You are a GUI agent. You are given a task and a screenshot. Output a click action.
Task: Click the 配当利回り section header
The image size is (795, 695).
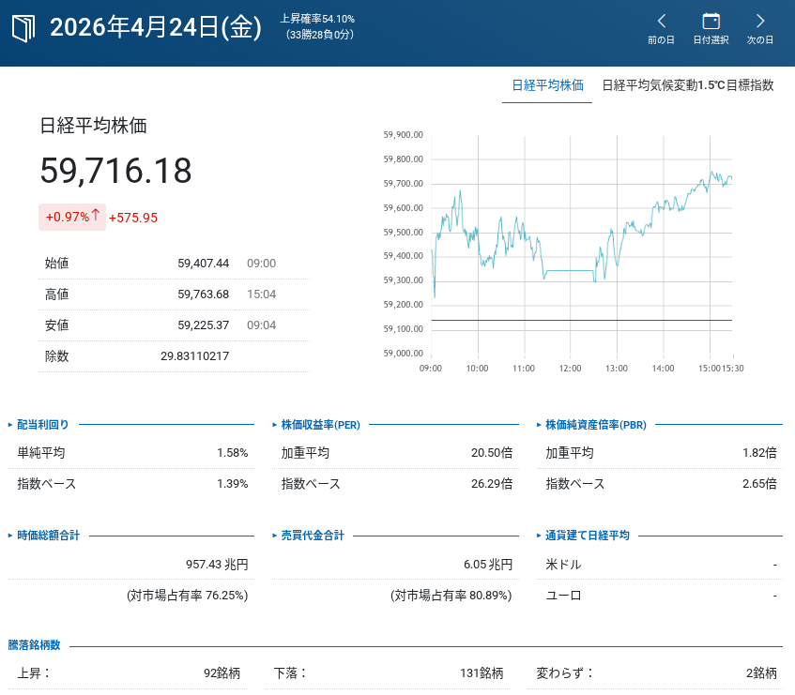(x=43, y=425)
